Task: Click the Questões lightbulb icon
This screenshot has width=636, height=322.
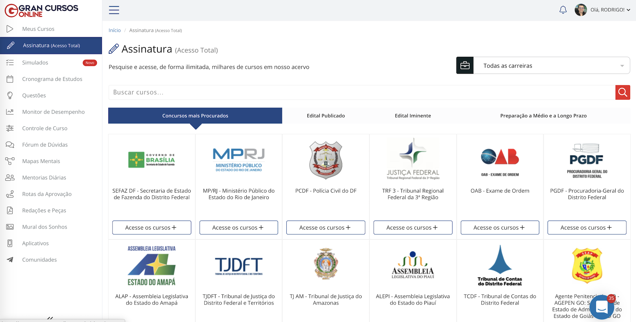Action: [10, 95]
